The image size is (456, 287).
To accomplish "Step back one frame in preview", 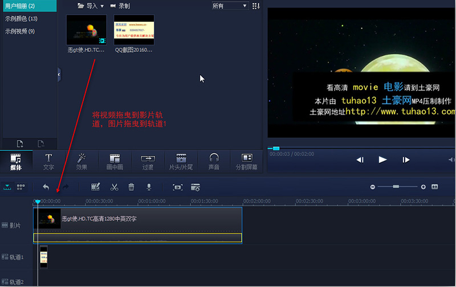I will (x=360, y=160).
